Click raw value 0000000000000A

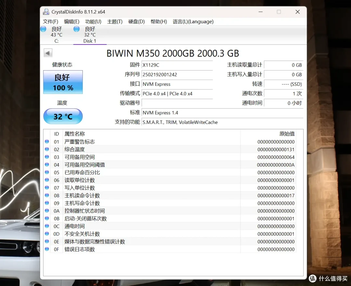tap(276, 165)
